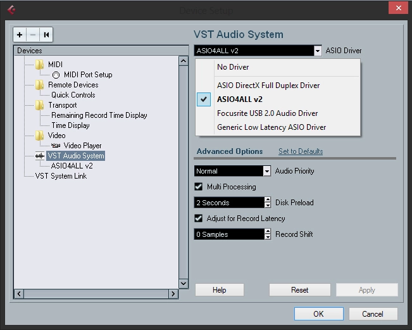Decrease Record Shift with down arrow
This screenshot has height=330, width=412.
[x=268, y=237]
